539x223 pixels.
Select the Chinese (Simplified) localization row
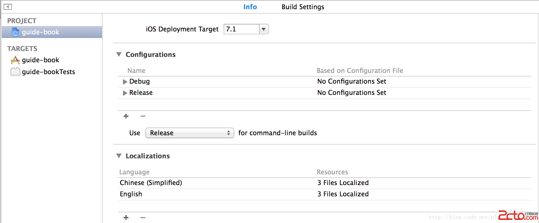[x=151, y=183]
